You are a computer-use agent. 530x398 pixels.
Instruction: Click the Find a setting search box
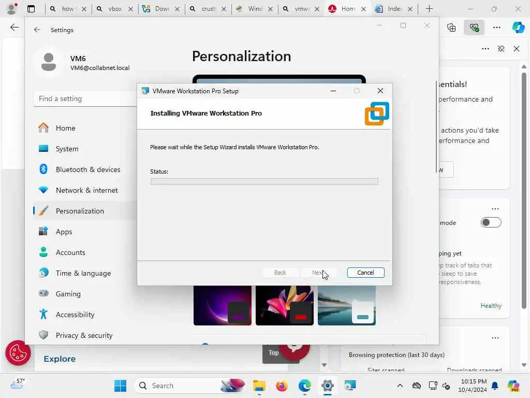(x=85, y=98)
